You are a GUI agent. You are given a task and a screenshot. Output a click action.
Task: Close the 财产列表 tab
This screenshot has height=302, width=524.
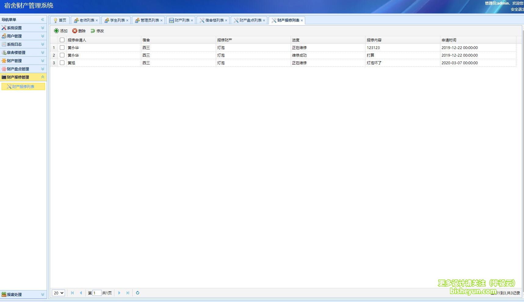[192, 20]
